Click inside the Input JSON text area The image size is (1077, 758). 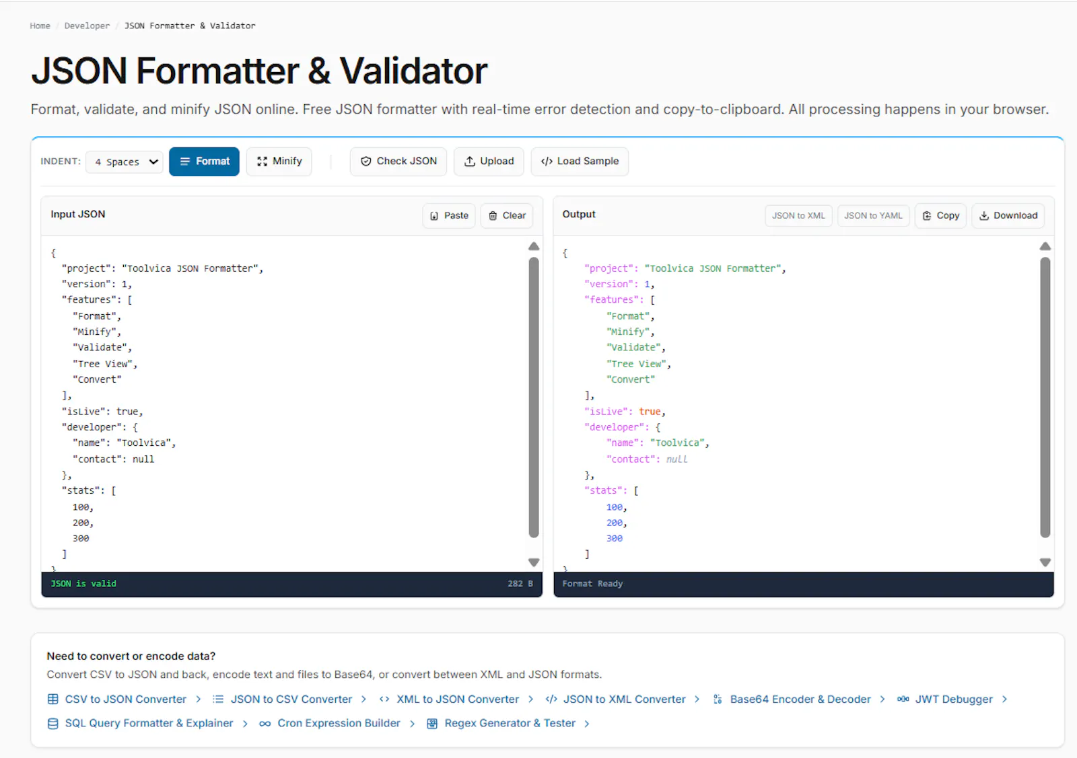click(286, 404)
